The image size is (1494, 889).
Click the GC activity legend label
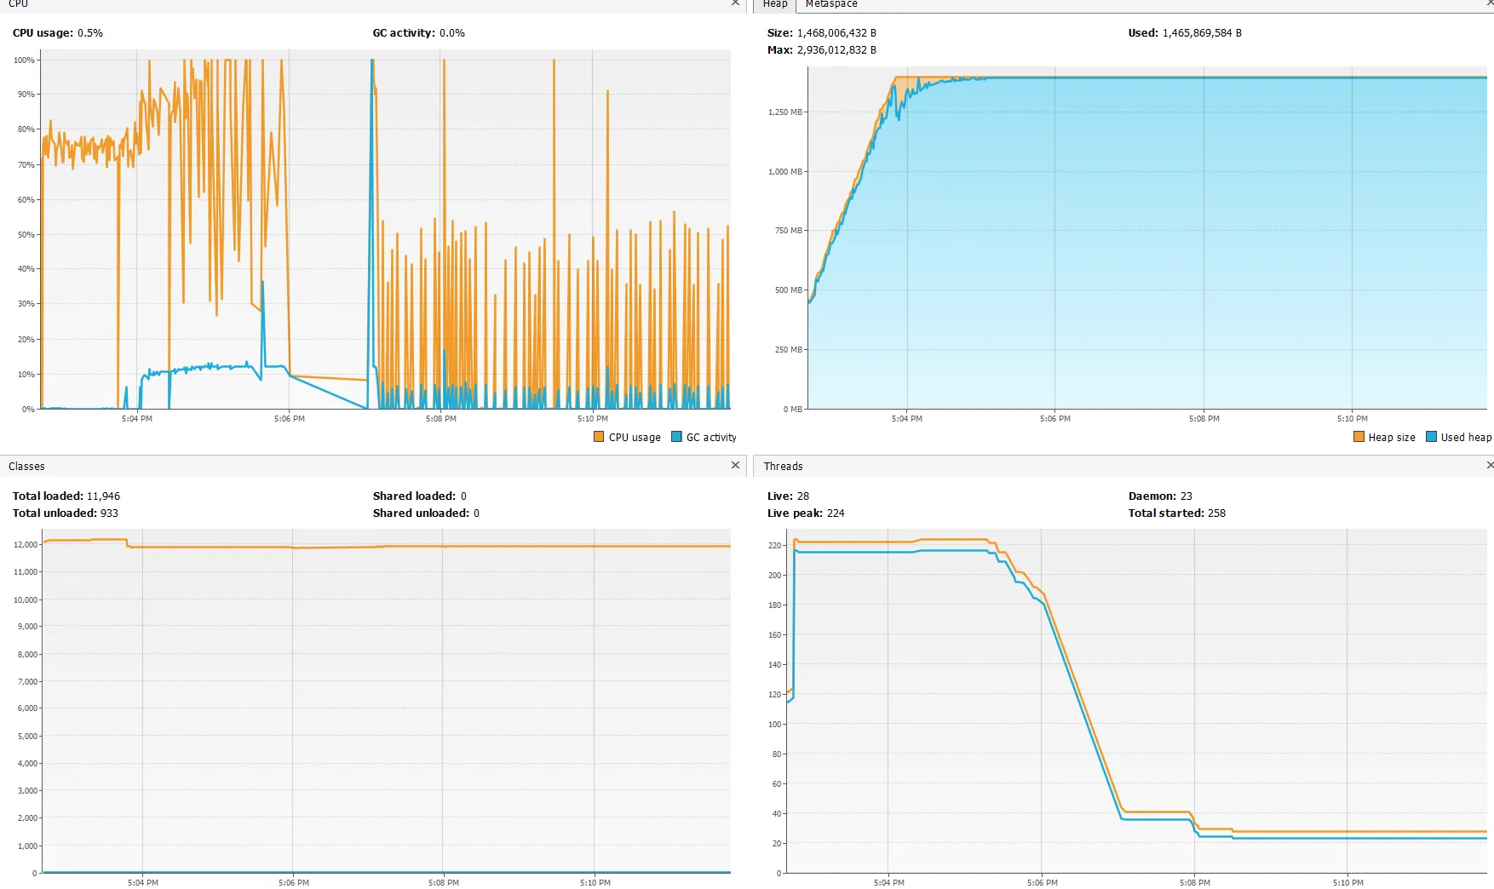711,438
